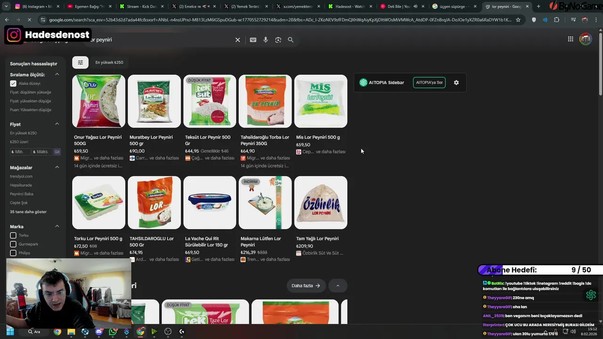The width and height of the screenshot is (603, 339).
Task: Collapse the results group with up chevron
Action: click(x=337, y=286)
